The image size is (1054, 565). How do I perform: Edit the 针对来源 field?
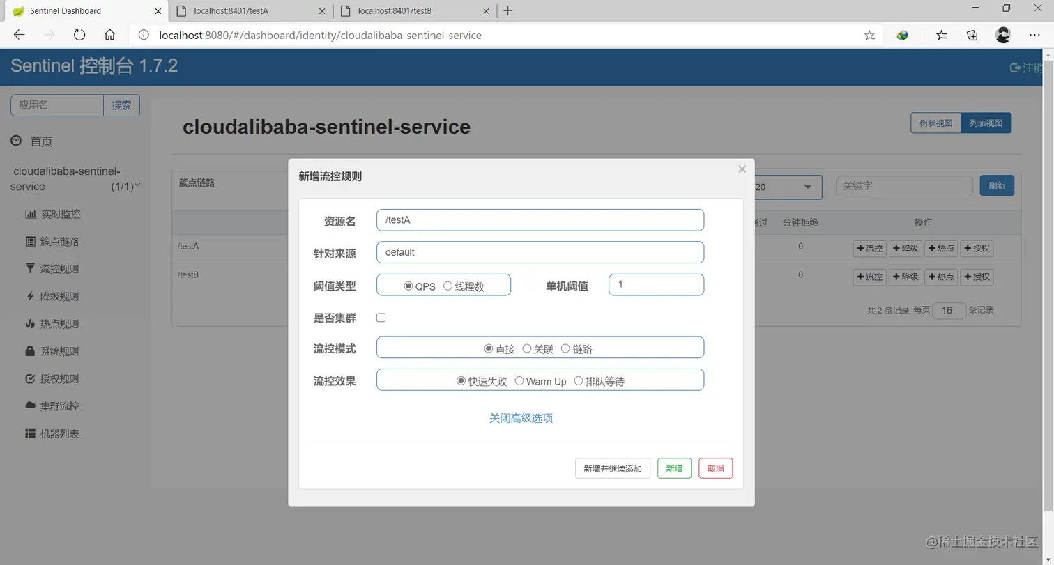click(x=540, y=252)
